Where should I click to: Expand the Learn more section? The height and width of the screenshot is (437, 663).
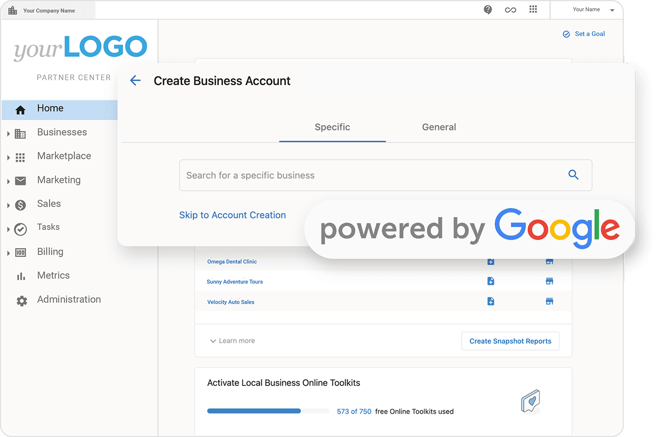232,341
